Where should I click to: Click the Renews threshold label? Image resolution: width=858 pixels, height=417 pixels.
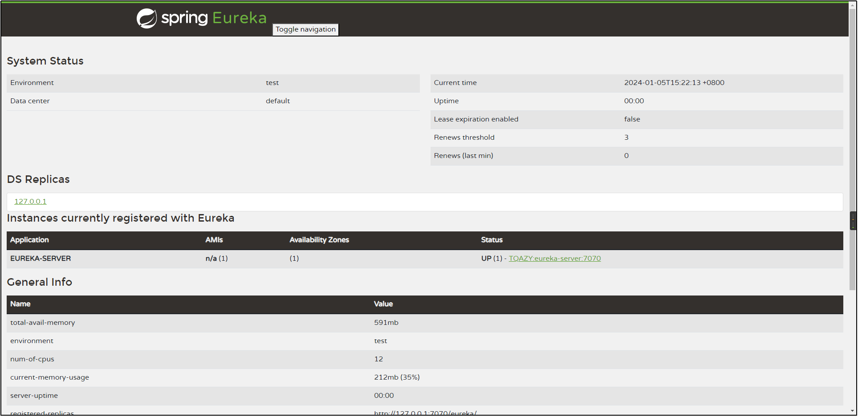(x=464, y=138)
